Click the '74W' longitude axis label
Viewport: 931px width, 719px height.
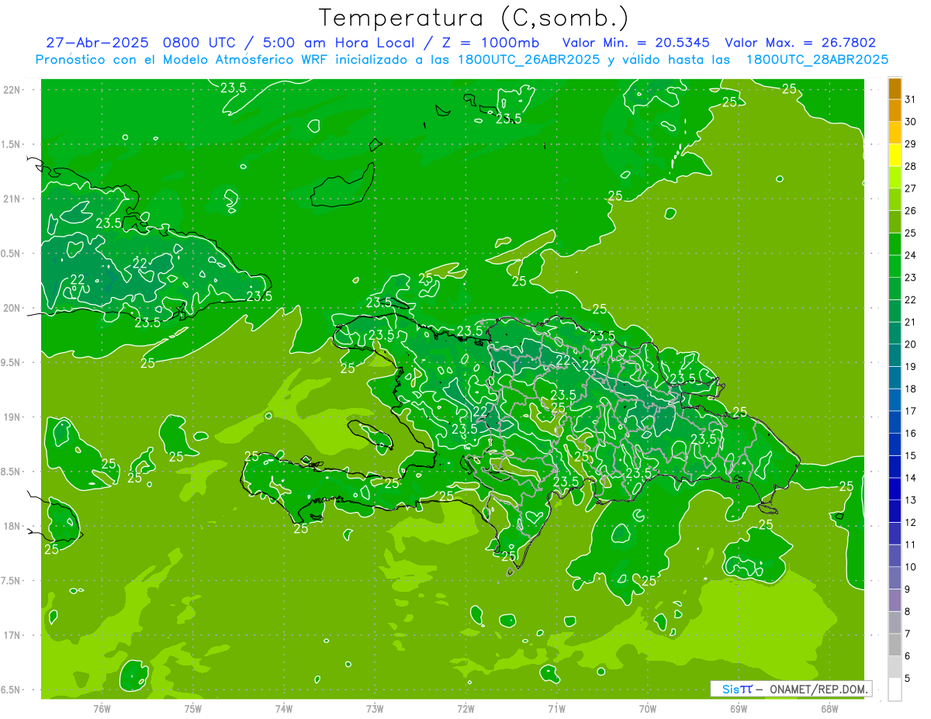click(x=284, y=709)
